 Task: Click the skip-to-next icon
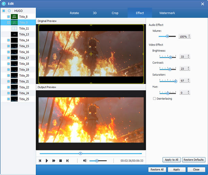(67, 161)
